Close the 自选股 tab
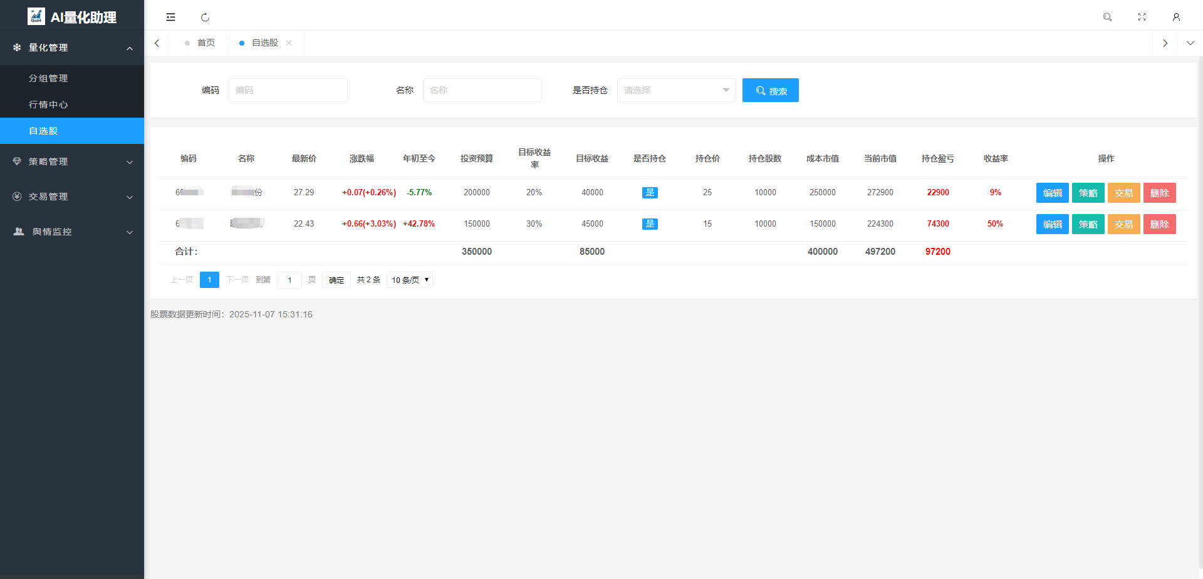The height and width of the screenshot is (579, 1203). [x=289, y=43]
